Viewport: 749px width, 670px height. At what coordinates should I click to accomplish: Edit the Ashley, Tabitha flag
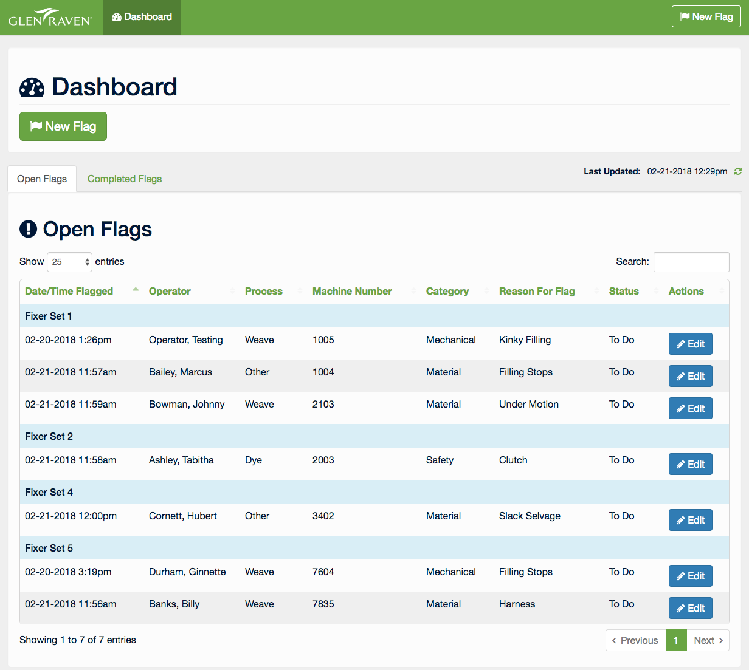691,464
